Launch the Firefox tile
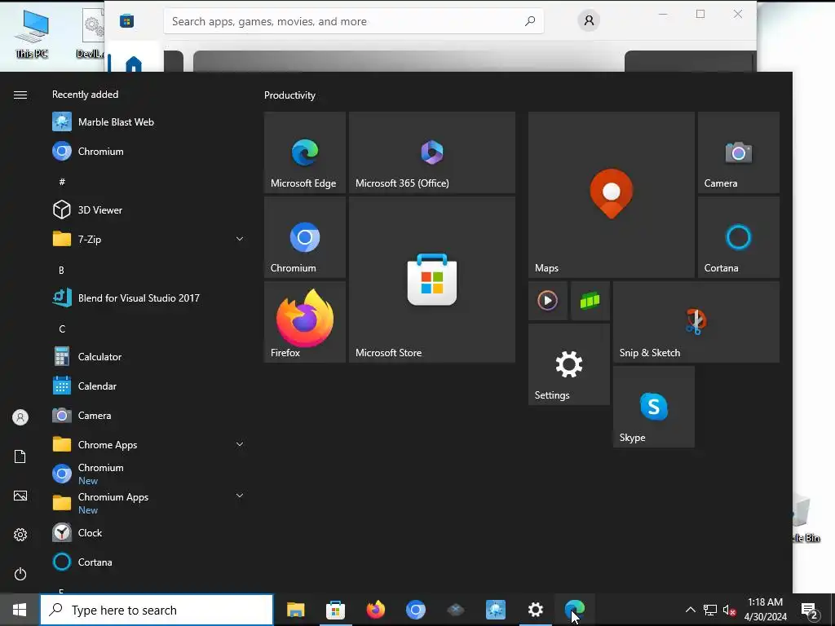Image resolution: width=835 pixels, height=626 pixels. pos(305,321)
